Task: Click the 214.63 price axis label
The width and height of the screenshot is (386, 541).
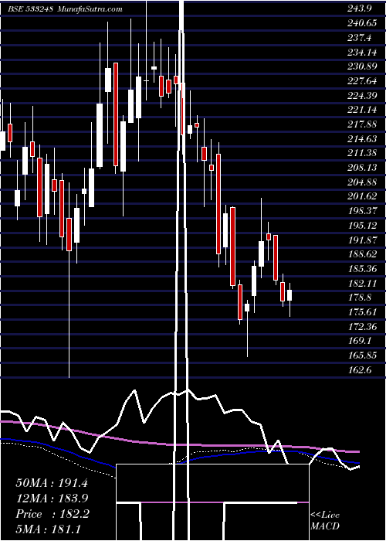Action: click(362, 138)
